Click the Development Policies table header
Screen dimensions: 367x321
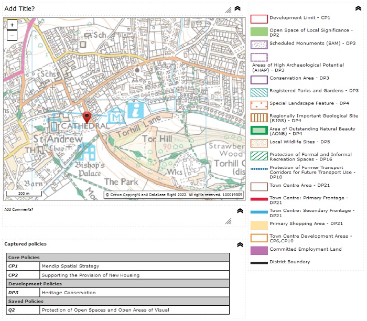(x=118, y=284)
